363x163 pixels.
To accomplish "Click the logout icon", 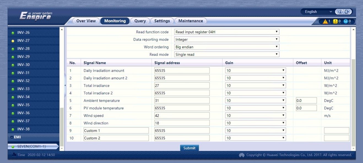I will tap(347, 12).
